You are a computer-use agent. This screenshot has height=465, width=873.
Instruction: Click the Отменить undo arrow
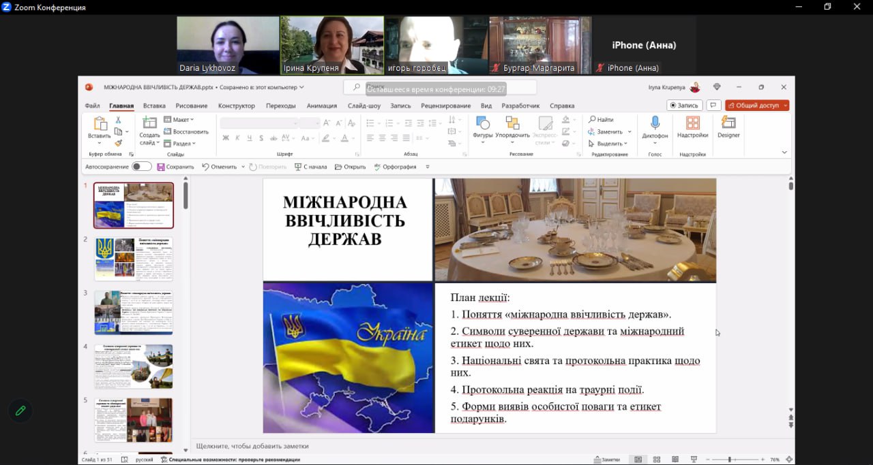205,167
